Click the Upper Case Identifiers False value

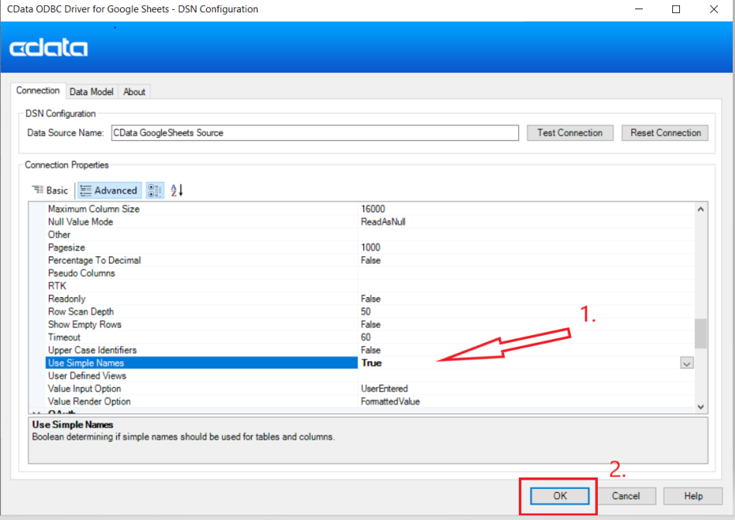(371, 350)
